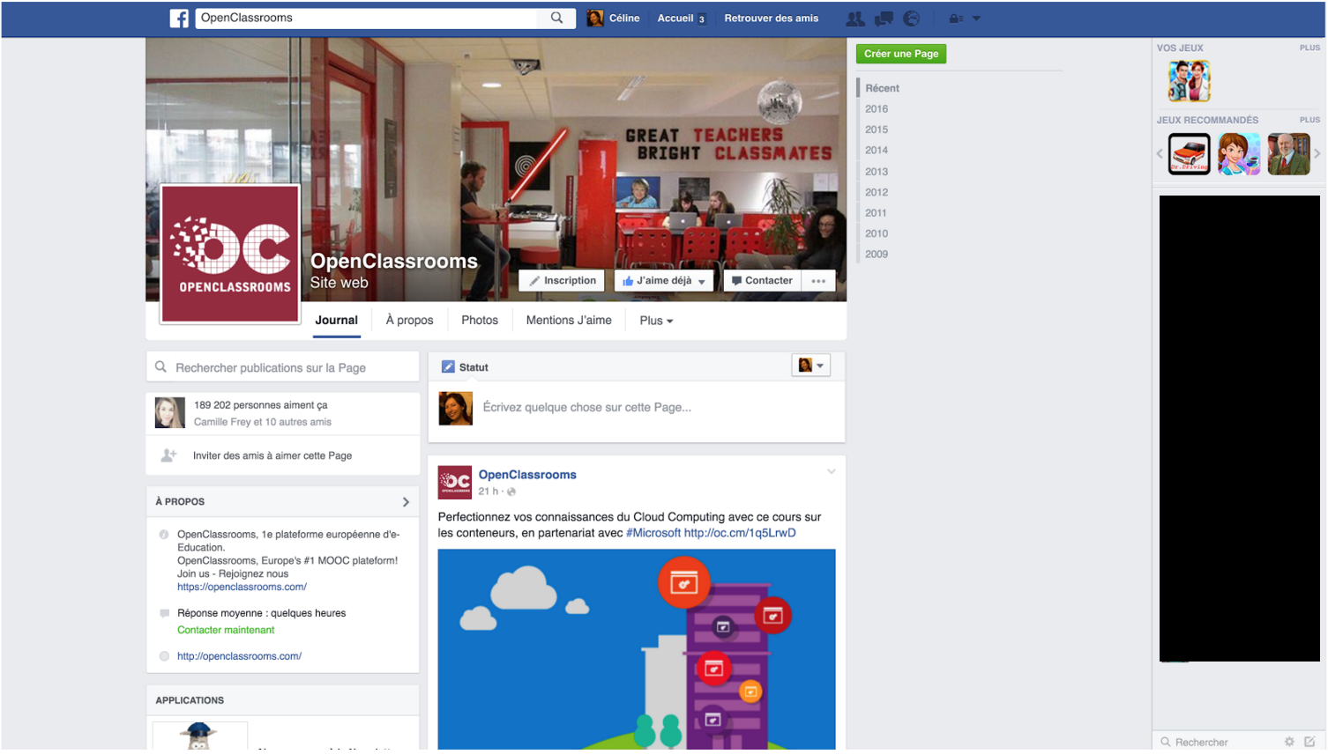
Task: Click Contacter maintenant link
Action: coord(226,630)
